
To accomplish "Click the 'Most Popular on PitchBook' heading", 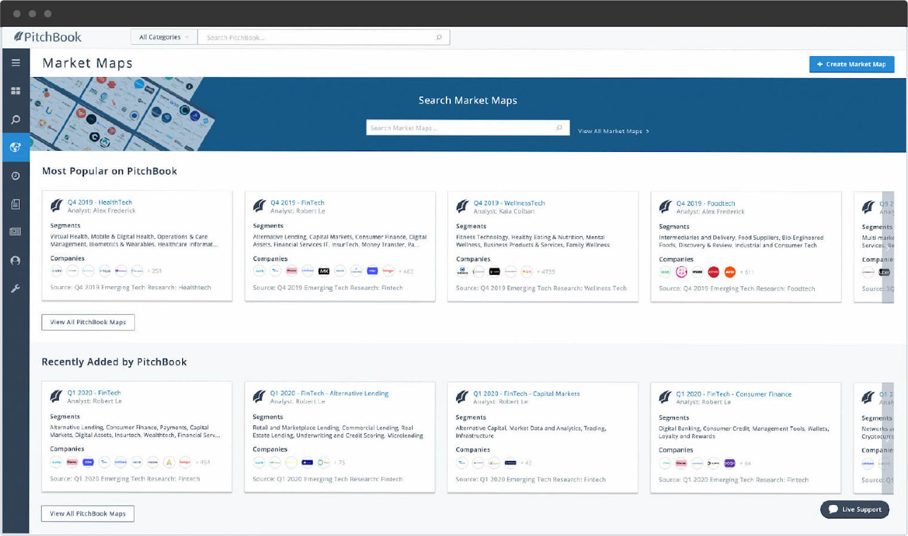I will [110, 171].
